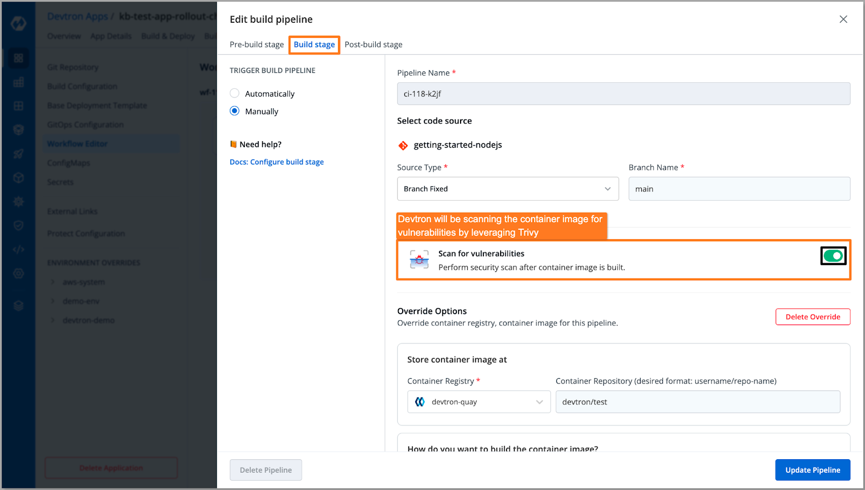The width and height of the screenshot is (865, 490).
Task: Open Docs: Configure build stage link
Action: (x=277, y=162)
